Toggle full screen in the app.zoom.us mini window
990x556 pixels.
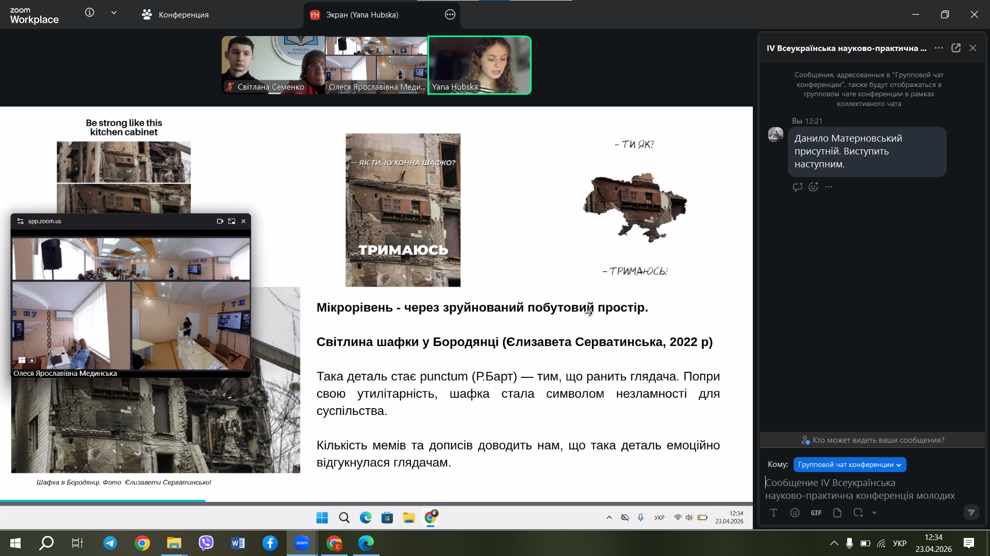232,221
